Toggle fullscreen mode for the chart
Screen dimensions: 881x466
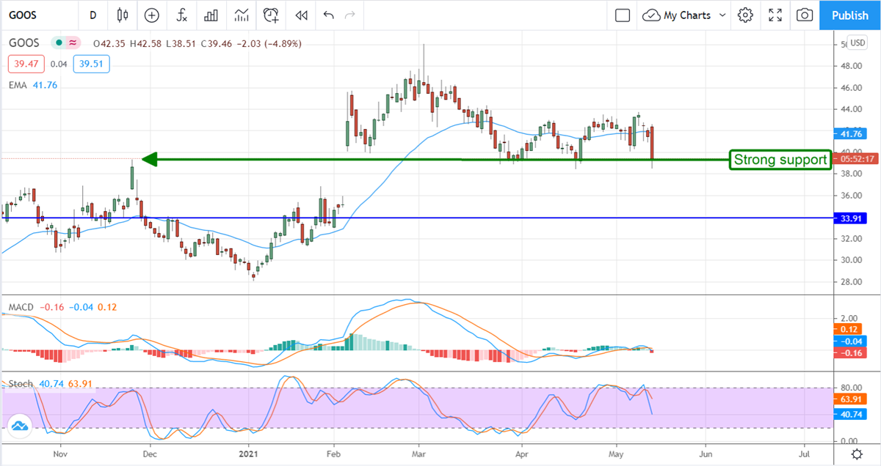775,15
